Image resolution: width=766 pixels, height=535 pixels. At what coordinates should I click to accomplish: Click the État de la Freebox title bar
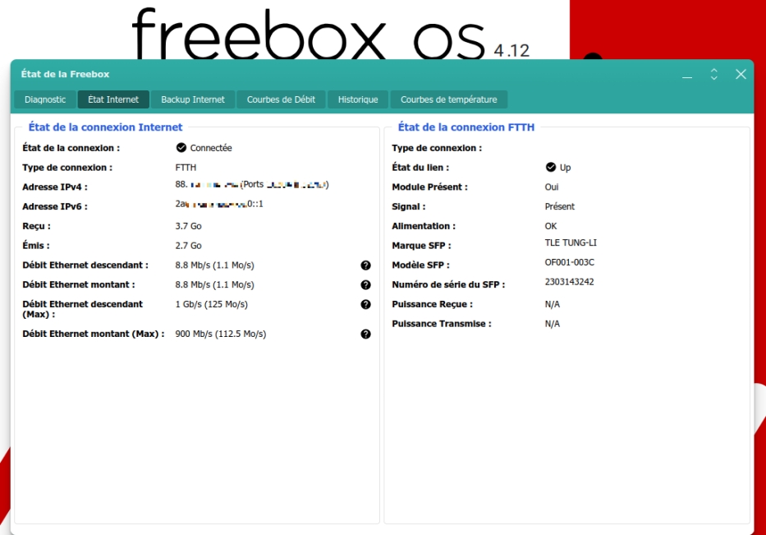[342, 74]
